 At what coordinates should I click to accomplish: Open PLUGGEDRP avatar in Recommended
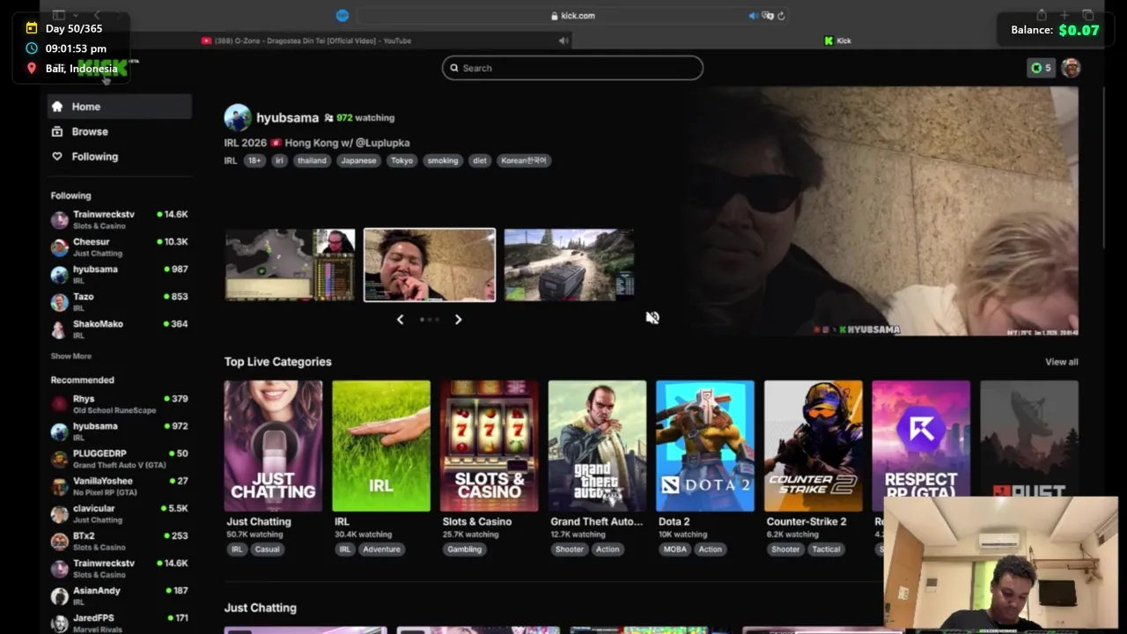[x=59, y=459]
